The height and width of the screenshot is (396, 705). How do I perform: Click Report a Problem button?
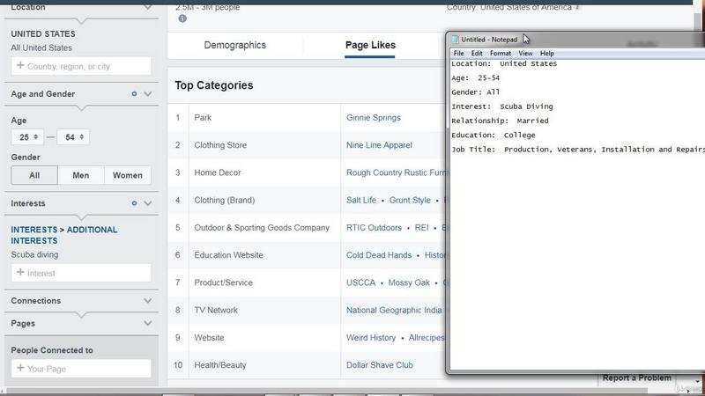tap(636, 378)
